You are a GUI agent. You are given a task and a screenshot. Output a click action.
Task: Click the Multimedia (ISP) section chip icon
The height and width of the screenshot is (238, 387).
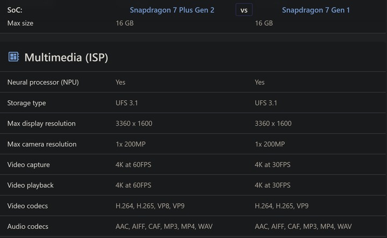point(13,57)
